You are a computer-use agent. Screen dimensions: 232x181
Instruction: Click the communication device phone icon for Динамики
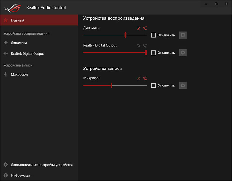click(x=145, y=28)
